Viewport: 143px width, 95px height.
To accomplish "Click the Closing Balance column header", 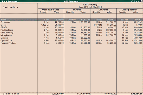I will click(x=129, y=10).
